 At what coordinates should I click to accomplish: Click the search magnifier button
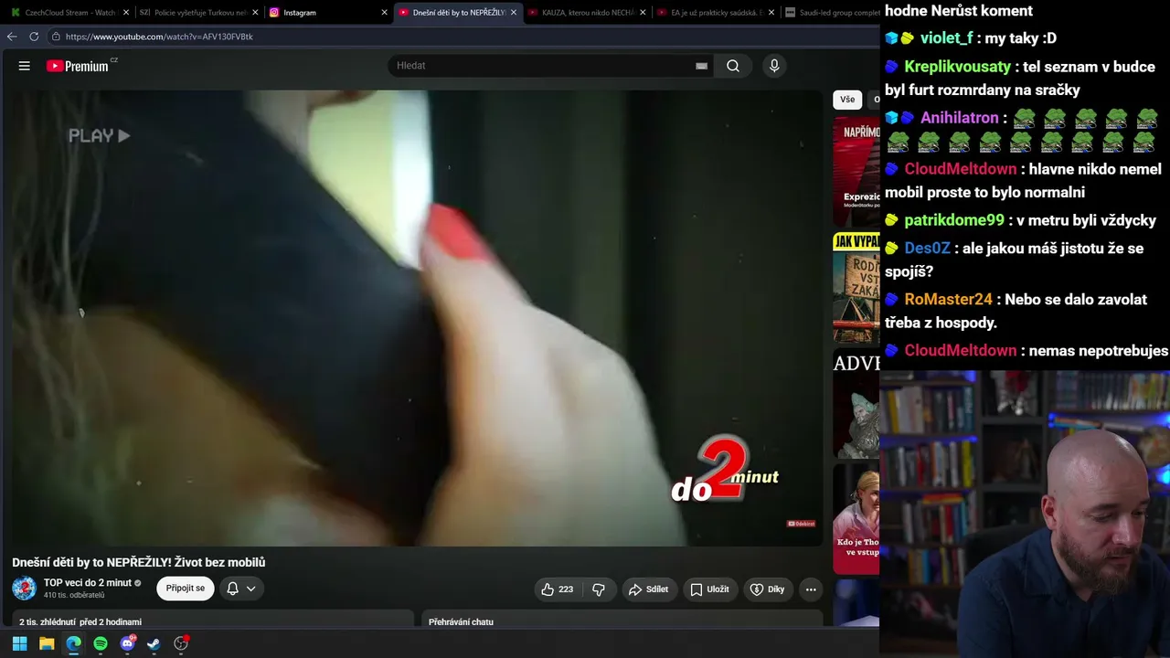click(x=733, y=66)
